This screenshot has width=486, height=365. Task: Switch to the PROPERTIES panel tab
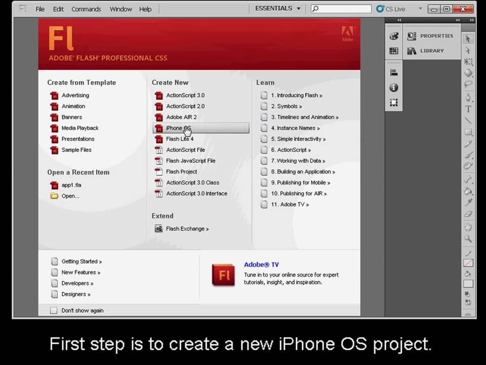pos(432,36)
